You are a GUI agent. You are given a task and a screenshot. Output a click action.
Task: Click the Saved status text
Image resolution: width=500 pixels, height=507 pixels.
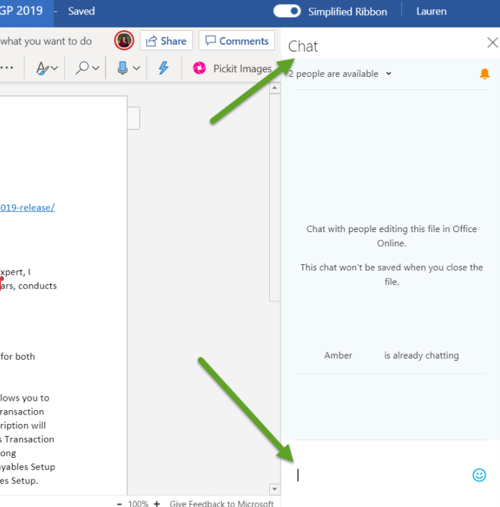pos(81,11)
